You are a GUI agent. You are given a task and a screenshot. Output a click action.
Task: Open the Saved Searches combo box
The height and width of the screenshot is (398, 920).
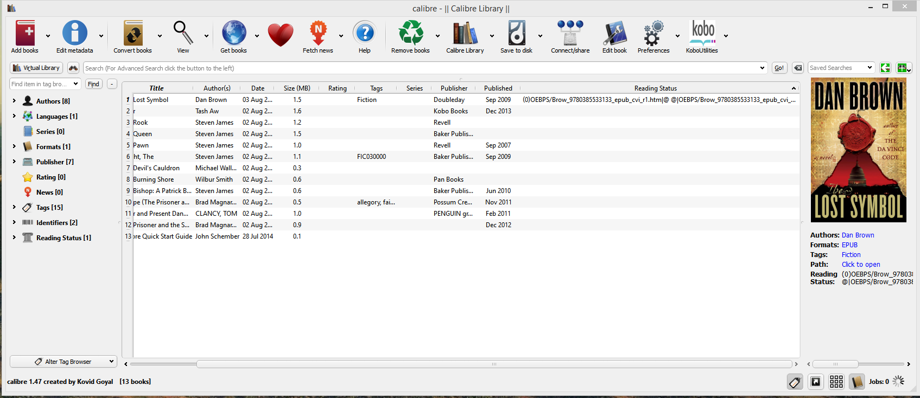(841, 68)
